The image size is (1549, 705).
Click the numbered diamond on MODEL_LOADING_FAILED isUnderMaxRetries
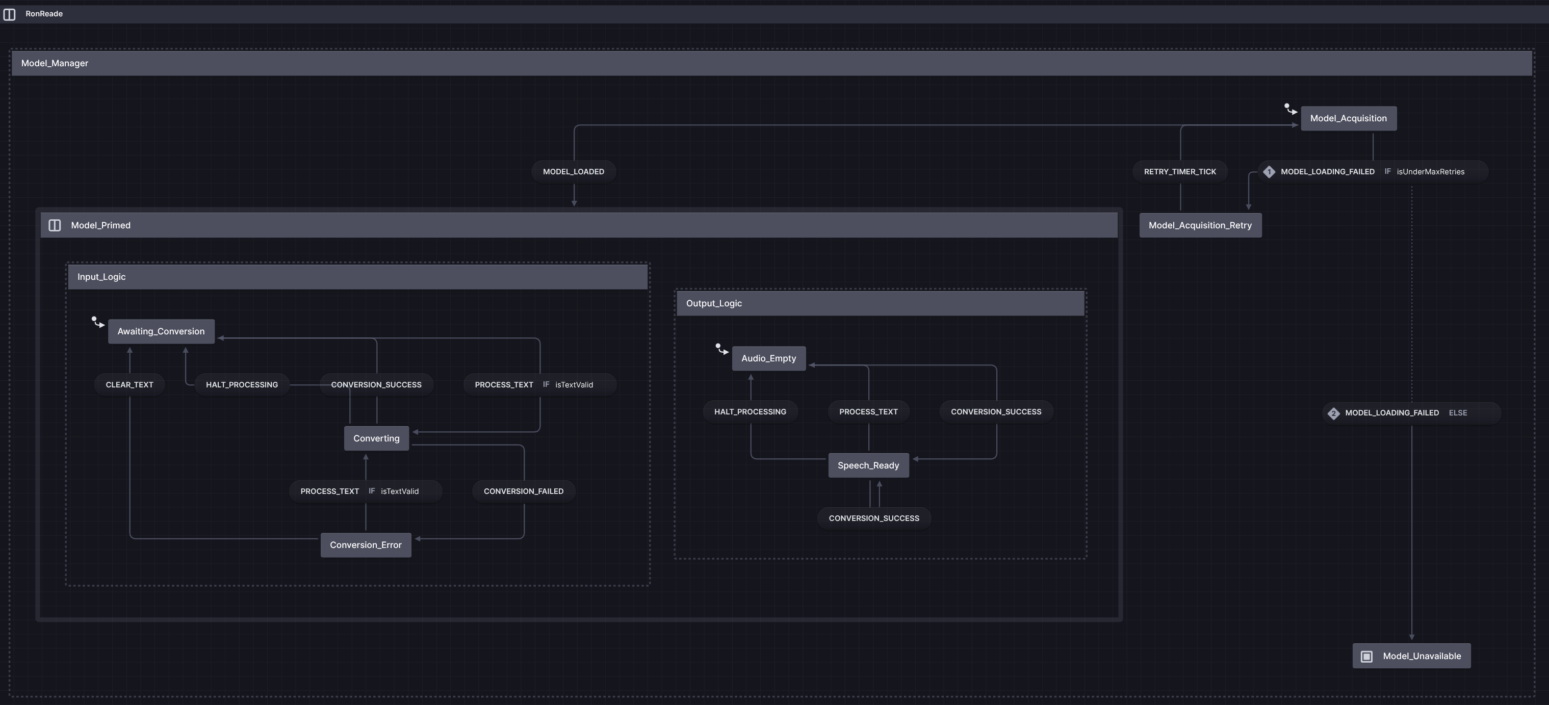pos(1269,171)
